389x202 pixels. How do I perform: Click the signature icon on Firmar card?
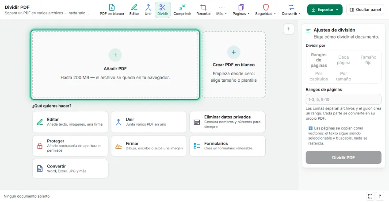coord(118,146)
